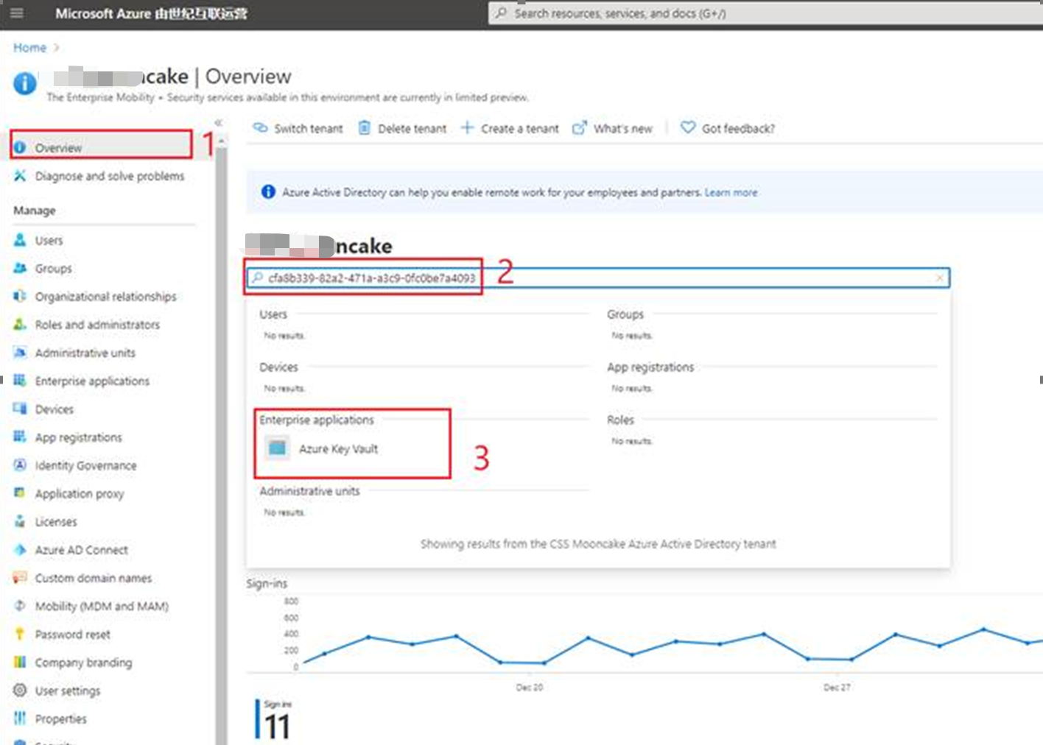
Task: Click the Diagnose and solve problems icon
Action: [20, 176]
